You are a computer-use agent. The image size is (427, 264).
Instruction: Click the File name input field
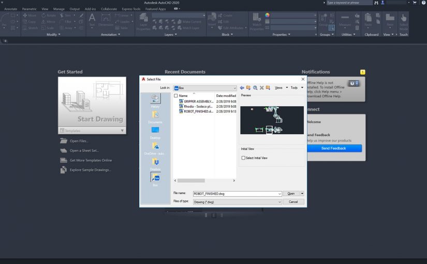click(235, 194)
